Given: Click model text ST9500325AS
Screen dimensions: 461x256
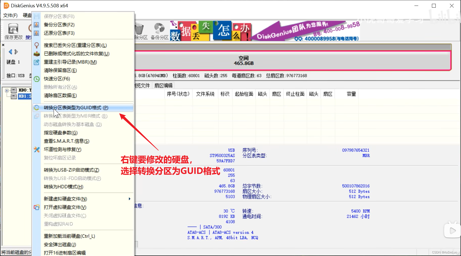Looking at the screenshot, I should click(x=222, y=156).
